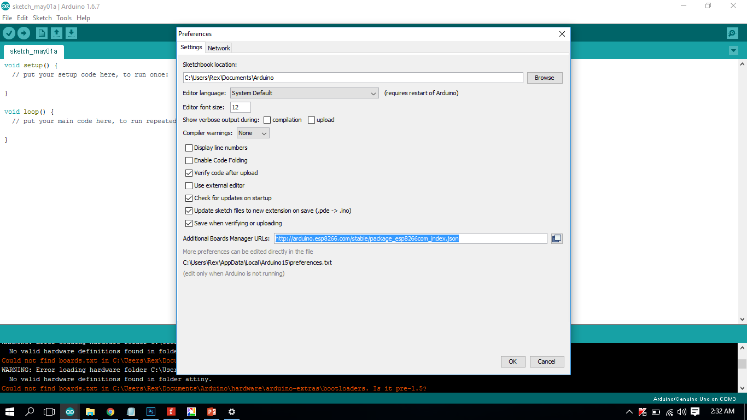Click the console scrollbar up arrow
This screenshot has height=420, width=747.
tap(742, 348)
